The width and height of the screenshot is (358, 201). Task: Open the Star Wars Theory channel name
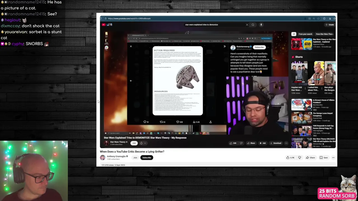(118, 142)
